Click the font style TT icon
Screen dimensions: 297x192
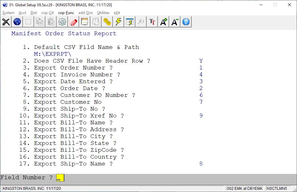click(x=152, y=22)
